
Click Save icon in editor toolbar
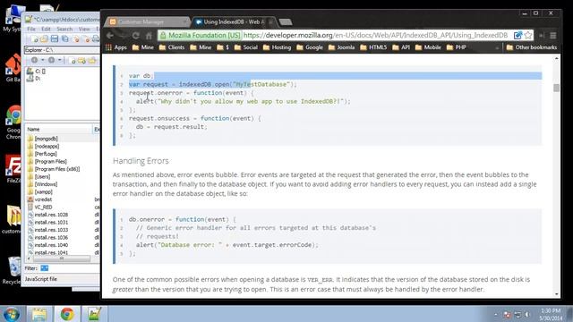coord(55,38)
